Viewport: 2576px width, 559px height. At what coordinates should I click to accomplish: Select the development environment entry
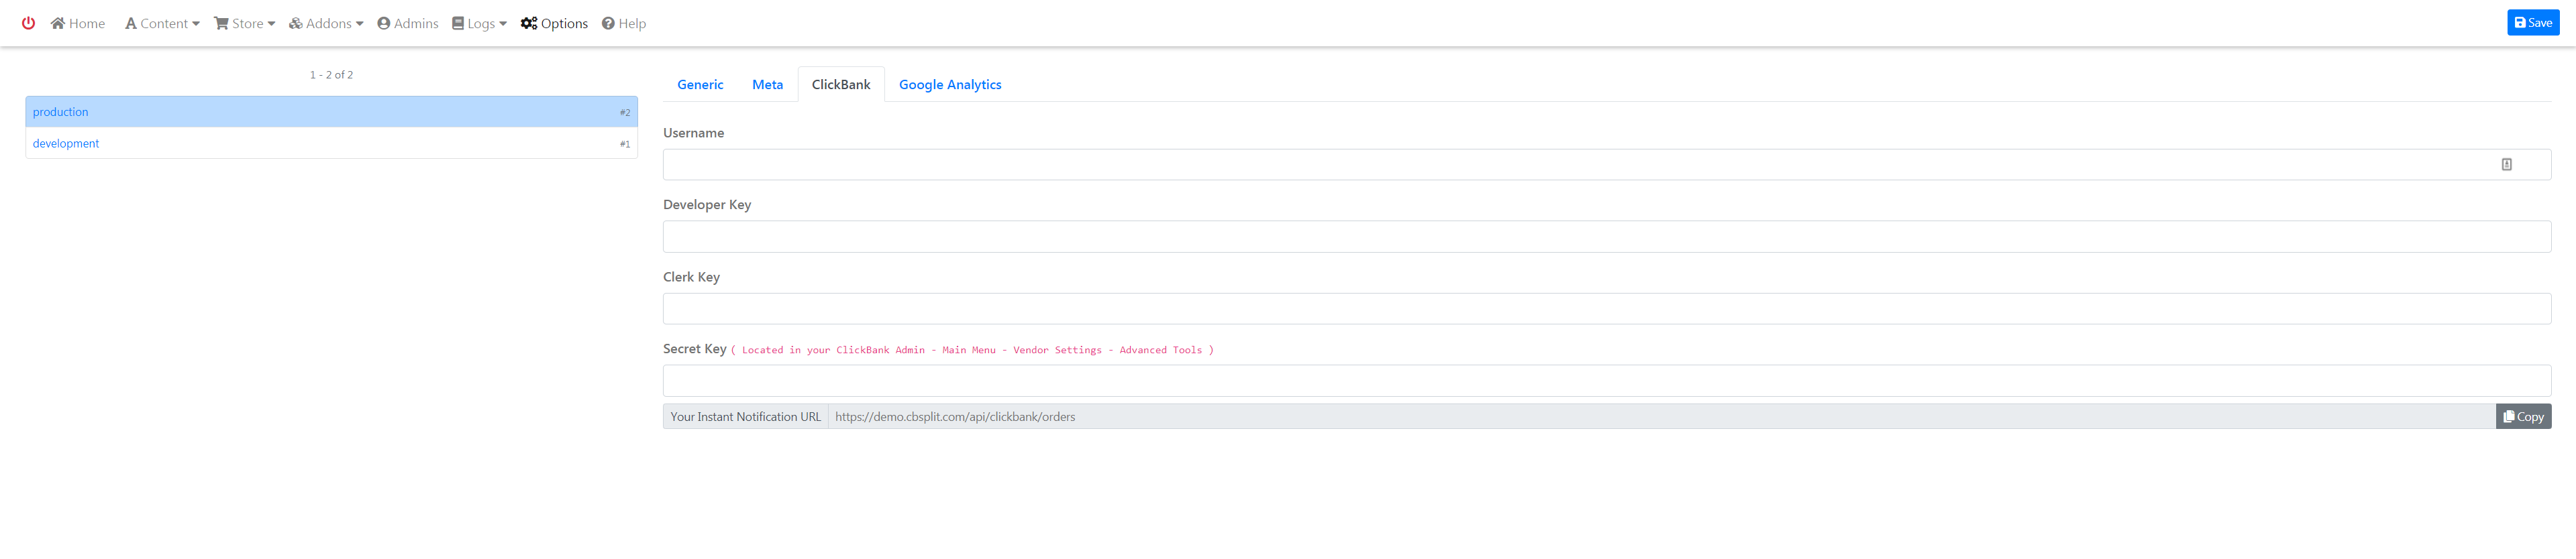330,143
